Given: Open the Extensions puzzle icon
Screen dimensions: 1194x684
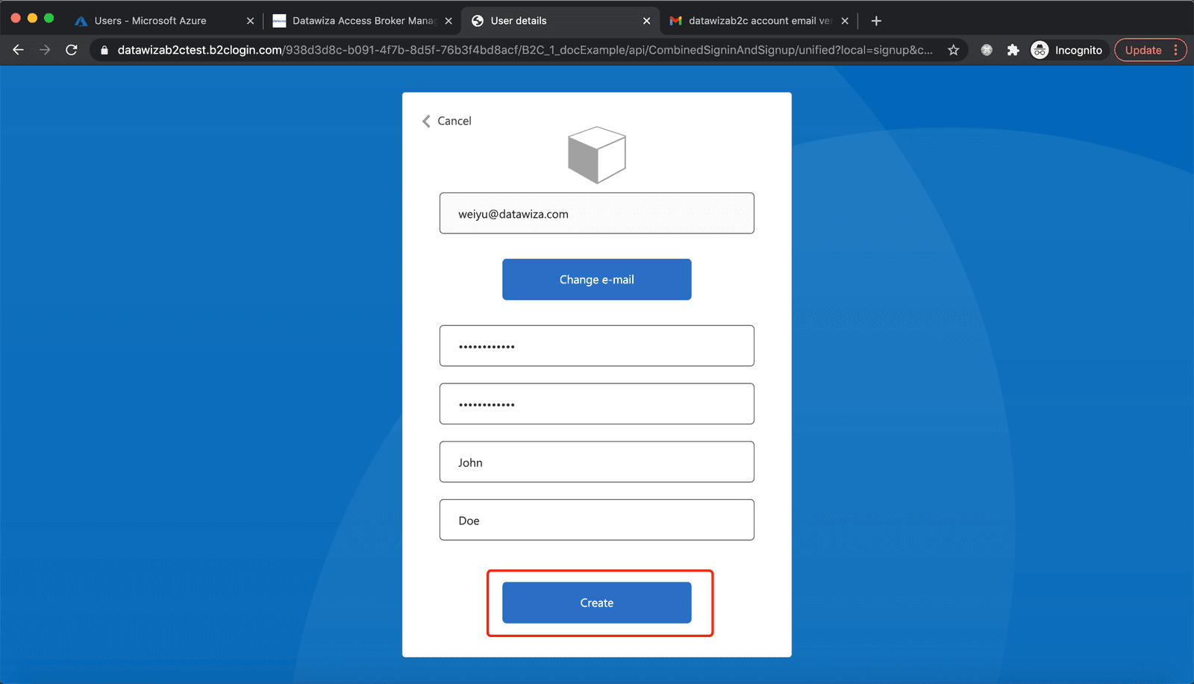Looking at the screenshot, I should pyautogui.click(x=1013, y=50).
